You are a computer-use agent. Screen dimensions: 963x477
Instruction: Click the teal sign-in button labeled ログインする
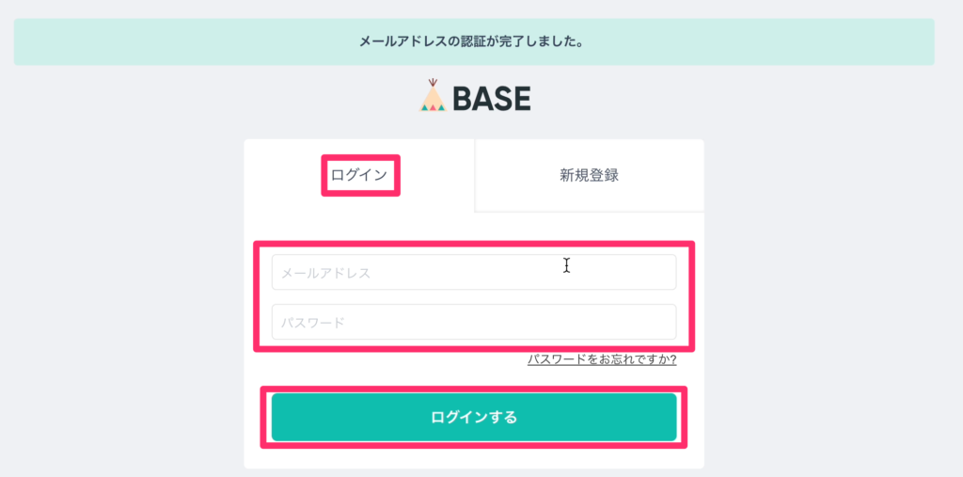[473, 417]
